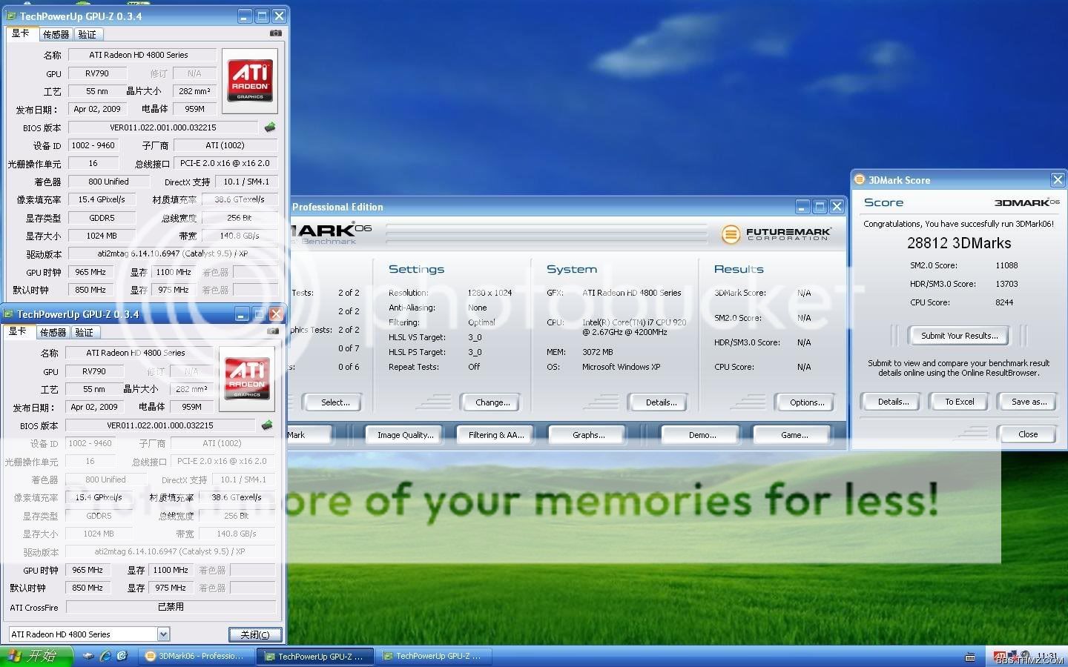Image resolution: width=1068 pixels, height=667 pixels.
Task: Click Submit Your Results... button
Action: 959,336
